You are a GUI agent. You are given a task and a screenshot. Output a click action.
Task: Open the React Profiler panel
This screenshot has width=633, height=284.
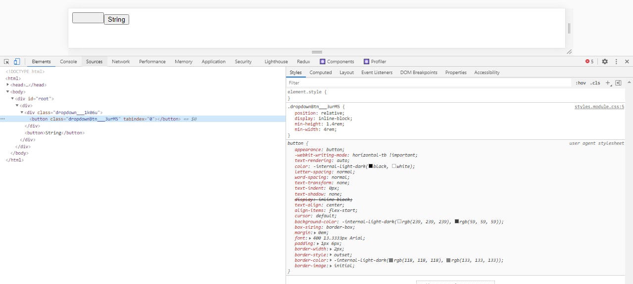click(375, 62)
